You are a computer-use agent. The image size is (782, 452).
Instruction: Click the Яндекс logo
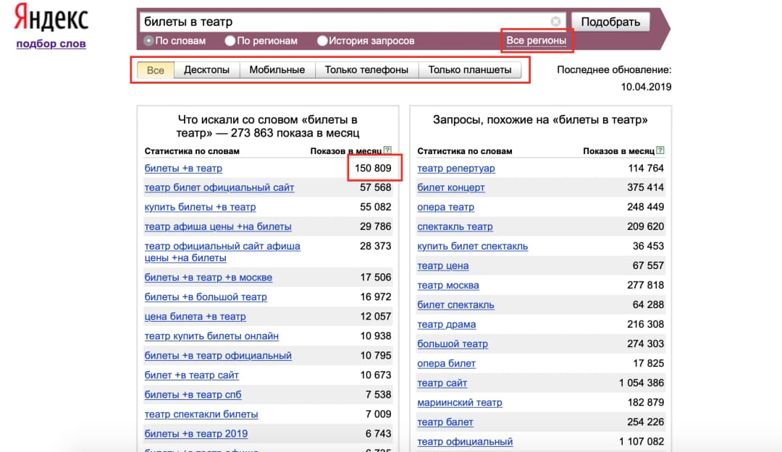[51, 18]
